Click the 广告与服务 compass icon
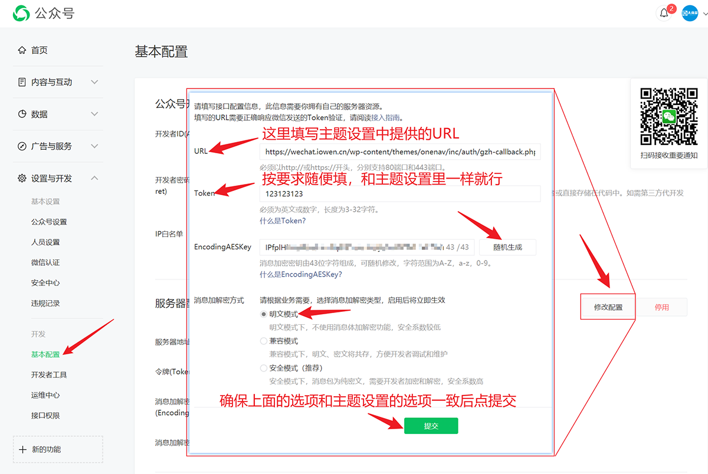Screen dimensions: 708x474 click(22, 146)
